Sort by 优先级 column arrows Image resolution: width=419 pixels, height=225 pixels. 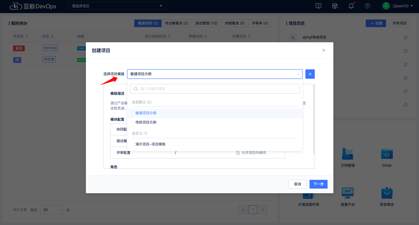click(26, 37)
